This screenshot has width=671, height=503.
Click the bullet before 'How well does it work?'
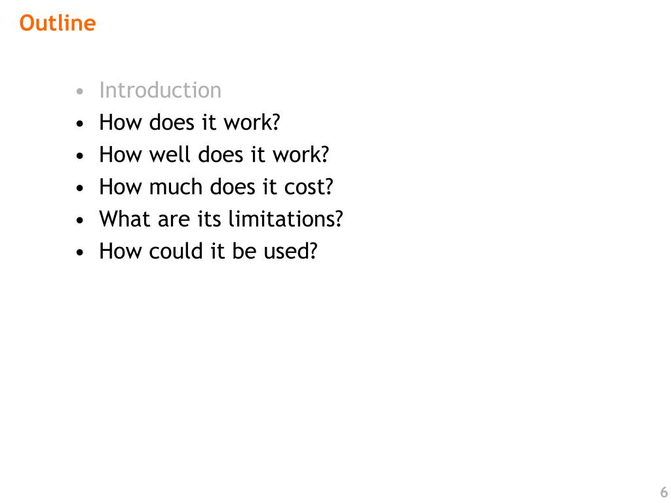coord(79,156)
